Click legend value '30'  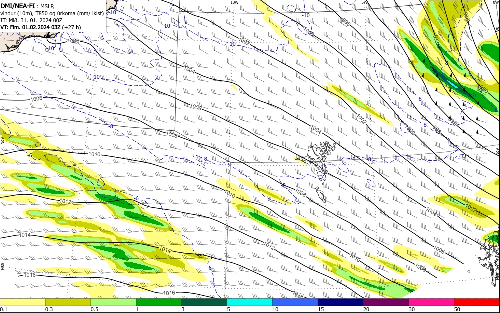click(x=412, y=309)
